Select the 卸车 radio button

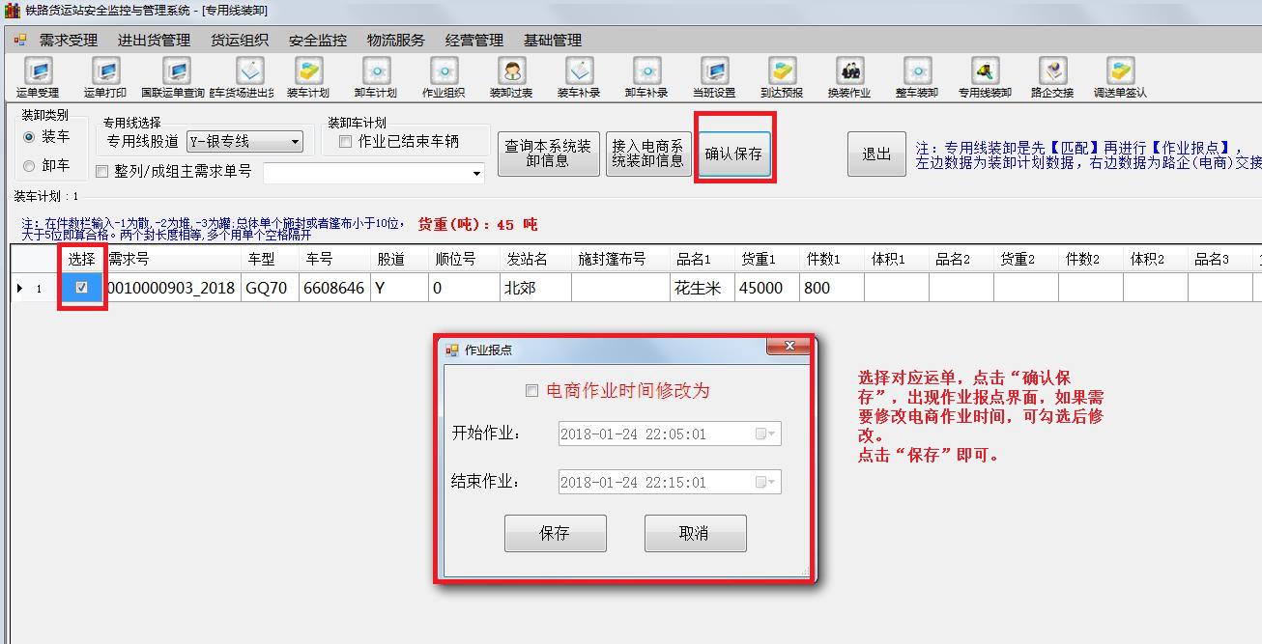[x=29, y=166]
